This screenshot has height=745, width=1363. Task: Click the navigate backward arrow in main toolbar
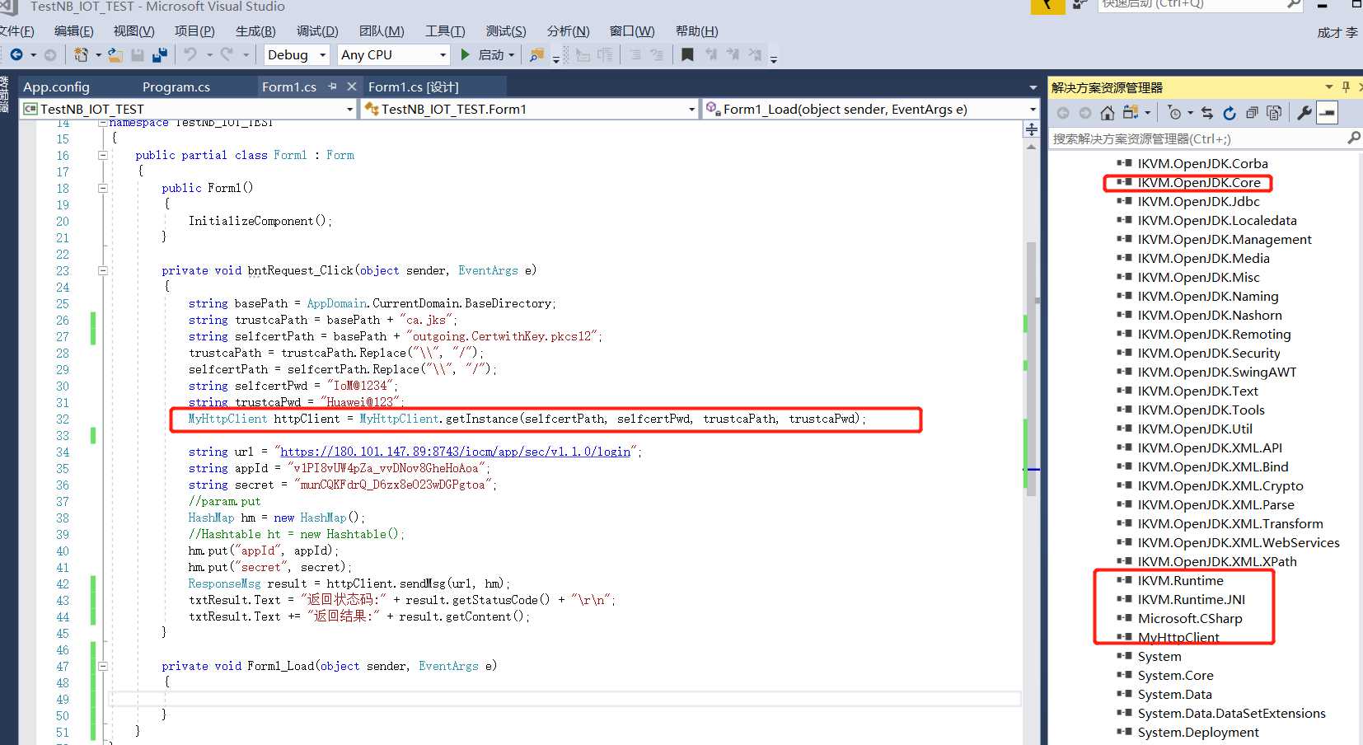tap(16, 55)
